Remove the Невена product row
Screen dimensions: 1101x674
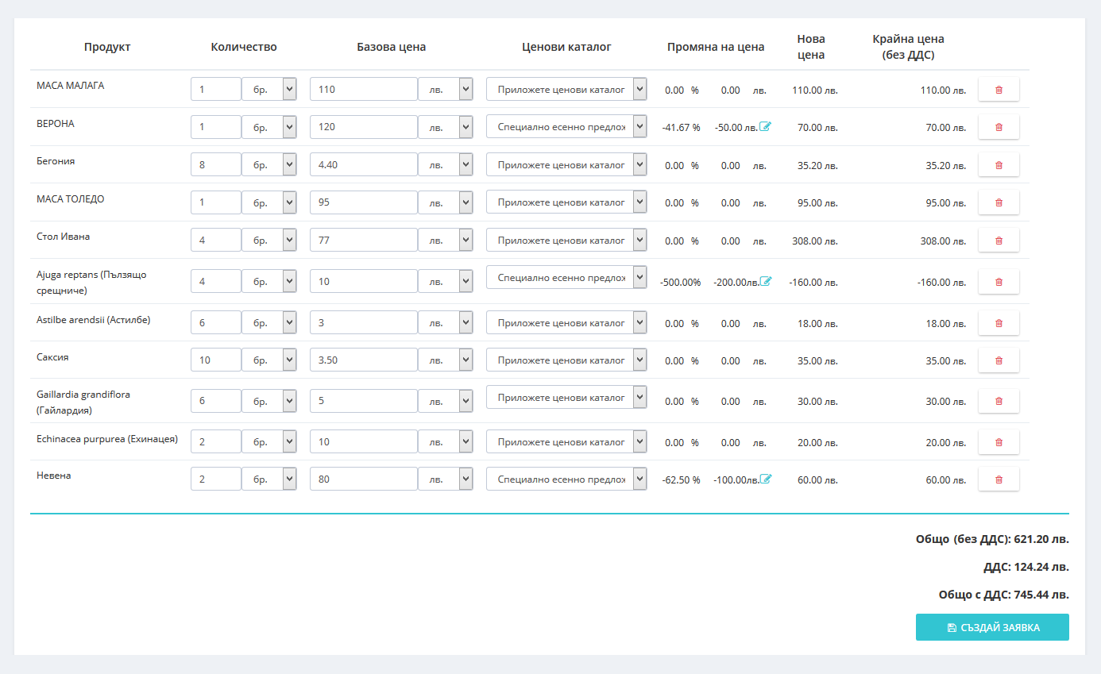tap(999, 480)
